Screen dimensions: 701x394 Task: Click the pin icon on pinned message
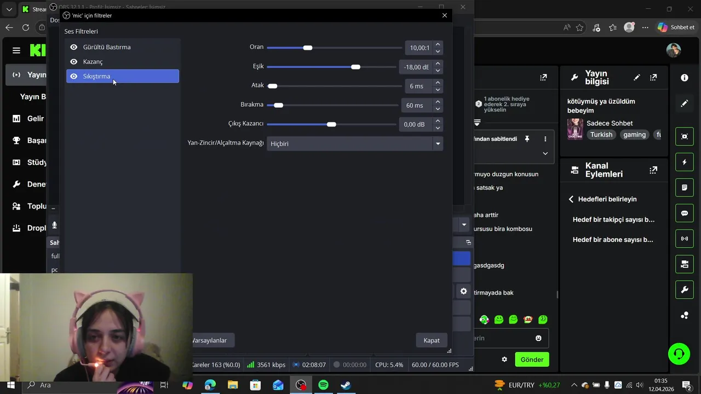527,139
